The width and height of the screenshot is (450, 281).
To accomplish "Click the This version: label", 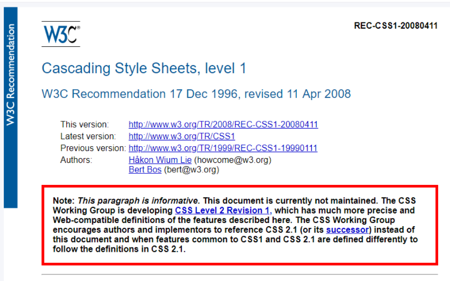I will click(x=84, y=124).
